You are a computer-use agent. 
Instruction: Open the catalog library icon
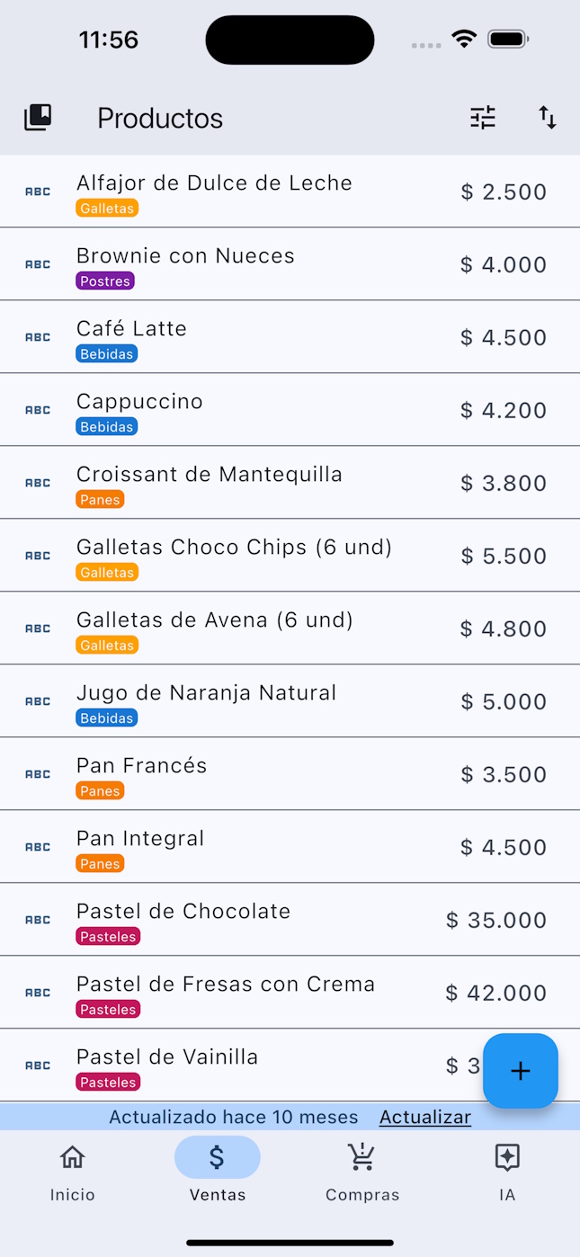38,118
